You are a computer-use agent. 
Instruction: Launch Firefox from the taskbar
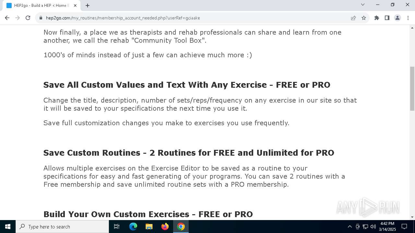pyautogui.click(x=165, y=227)
